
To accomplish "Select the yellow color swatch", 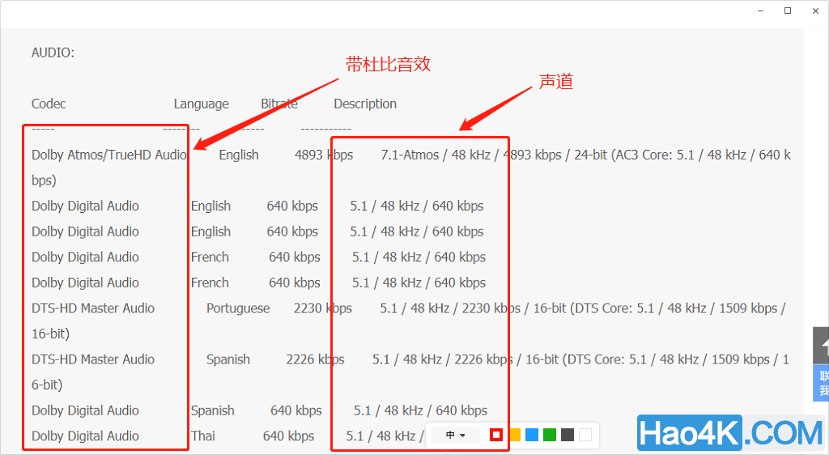I will coord(515,435).
